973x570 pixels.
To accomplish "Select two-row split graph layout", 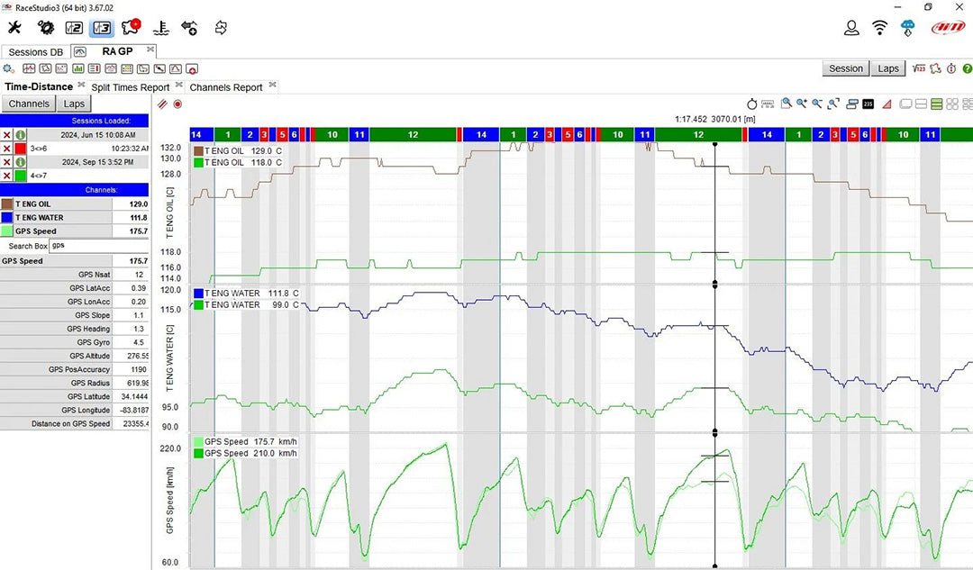I will click(x=922, y=104).
